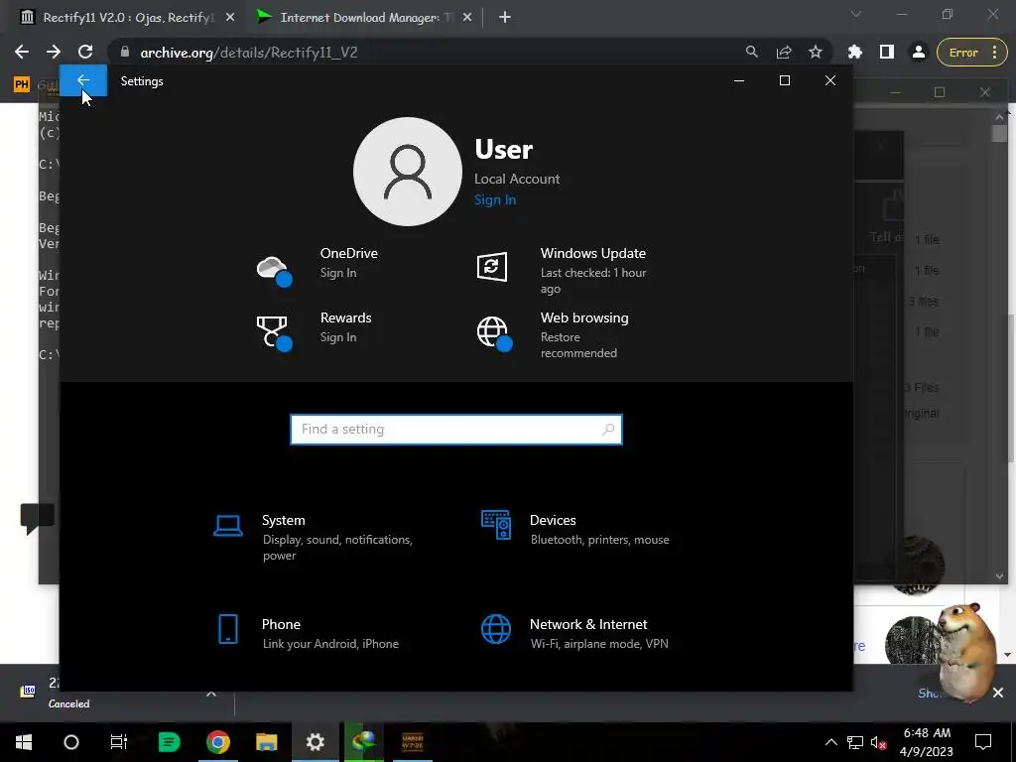
Task: Reload the archive.org page
Action: [85, 52]
